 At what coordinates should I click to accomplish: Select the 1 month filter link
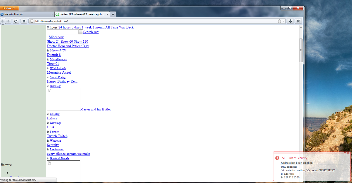click(x=99, y=27)
